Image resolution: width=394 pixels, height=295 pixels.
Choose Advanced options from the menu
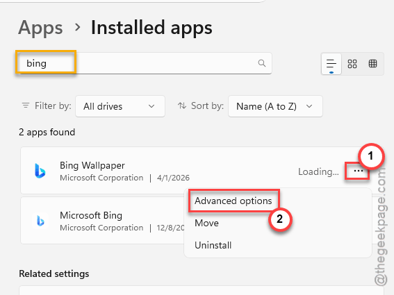coord(233,201)
